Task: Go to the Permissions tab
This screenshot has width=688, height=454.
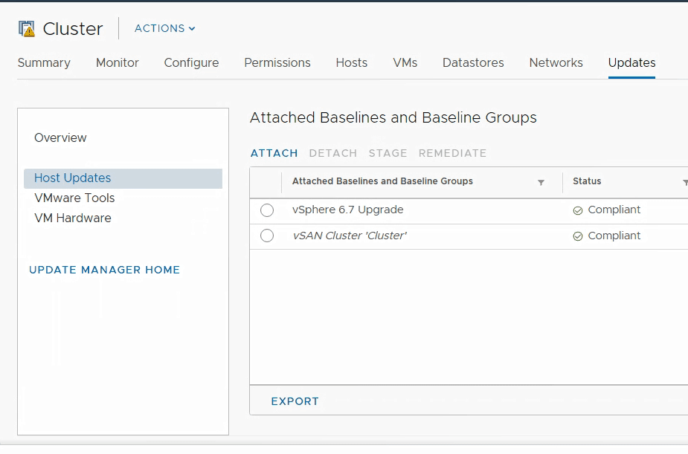Action: click(277, 62)
